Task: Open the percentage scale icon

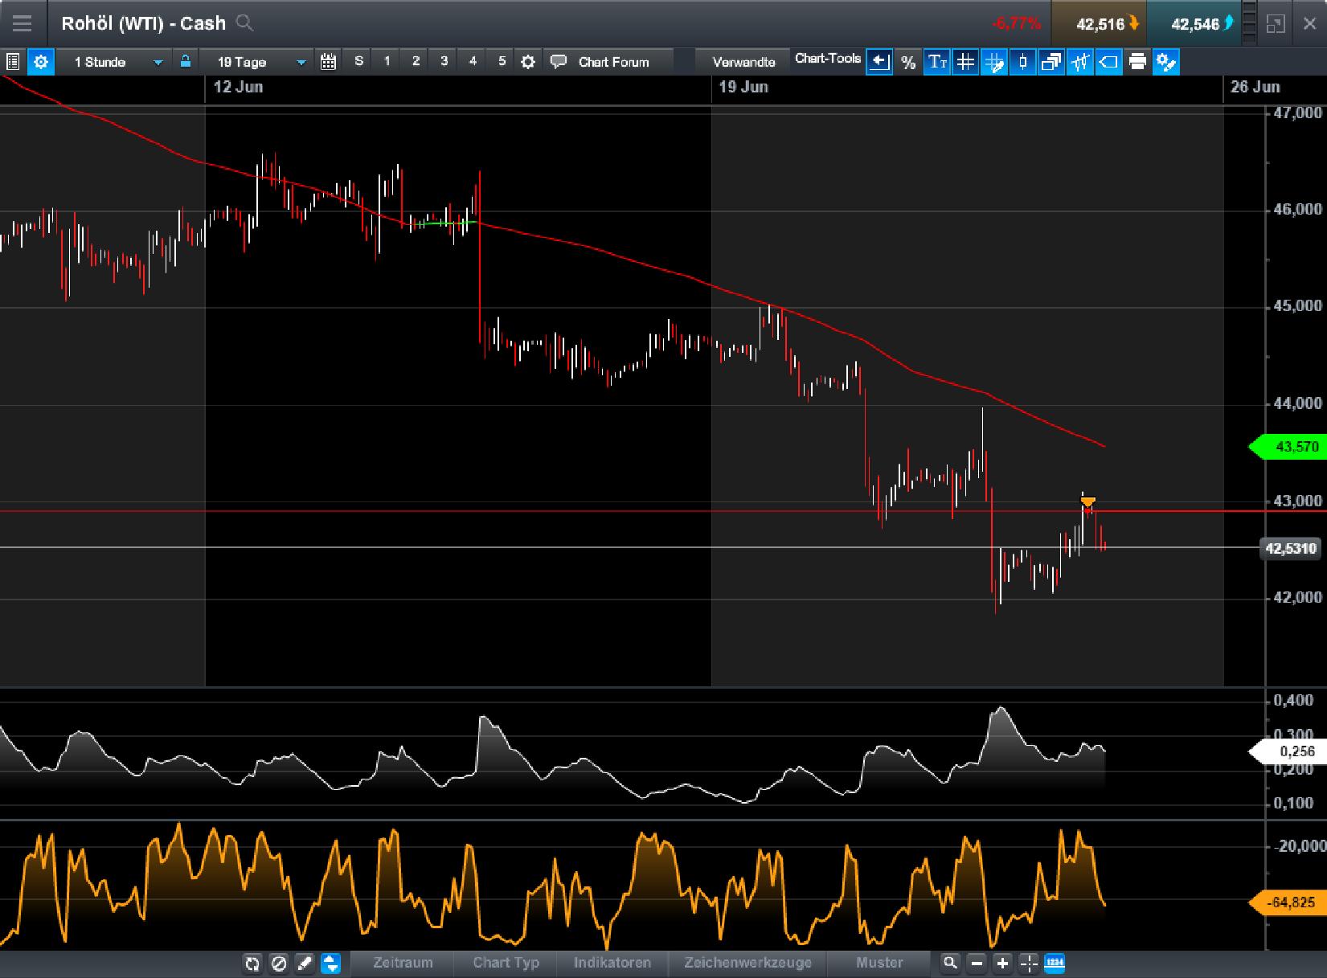Action: coord(908,62)
